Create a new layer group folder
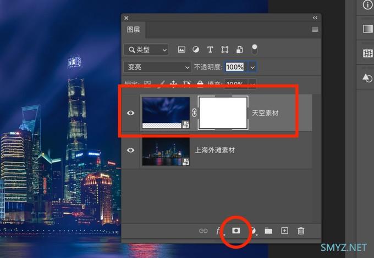 point(268,231)
